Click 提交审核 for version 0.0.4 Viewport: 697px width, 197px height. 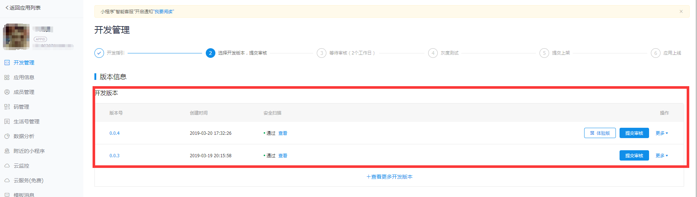(634, 133)
